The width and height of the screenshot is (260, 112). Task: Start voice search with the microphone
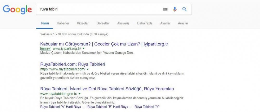click(175, 9)
